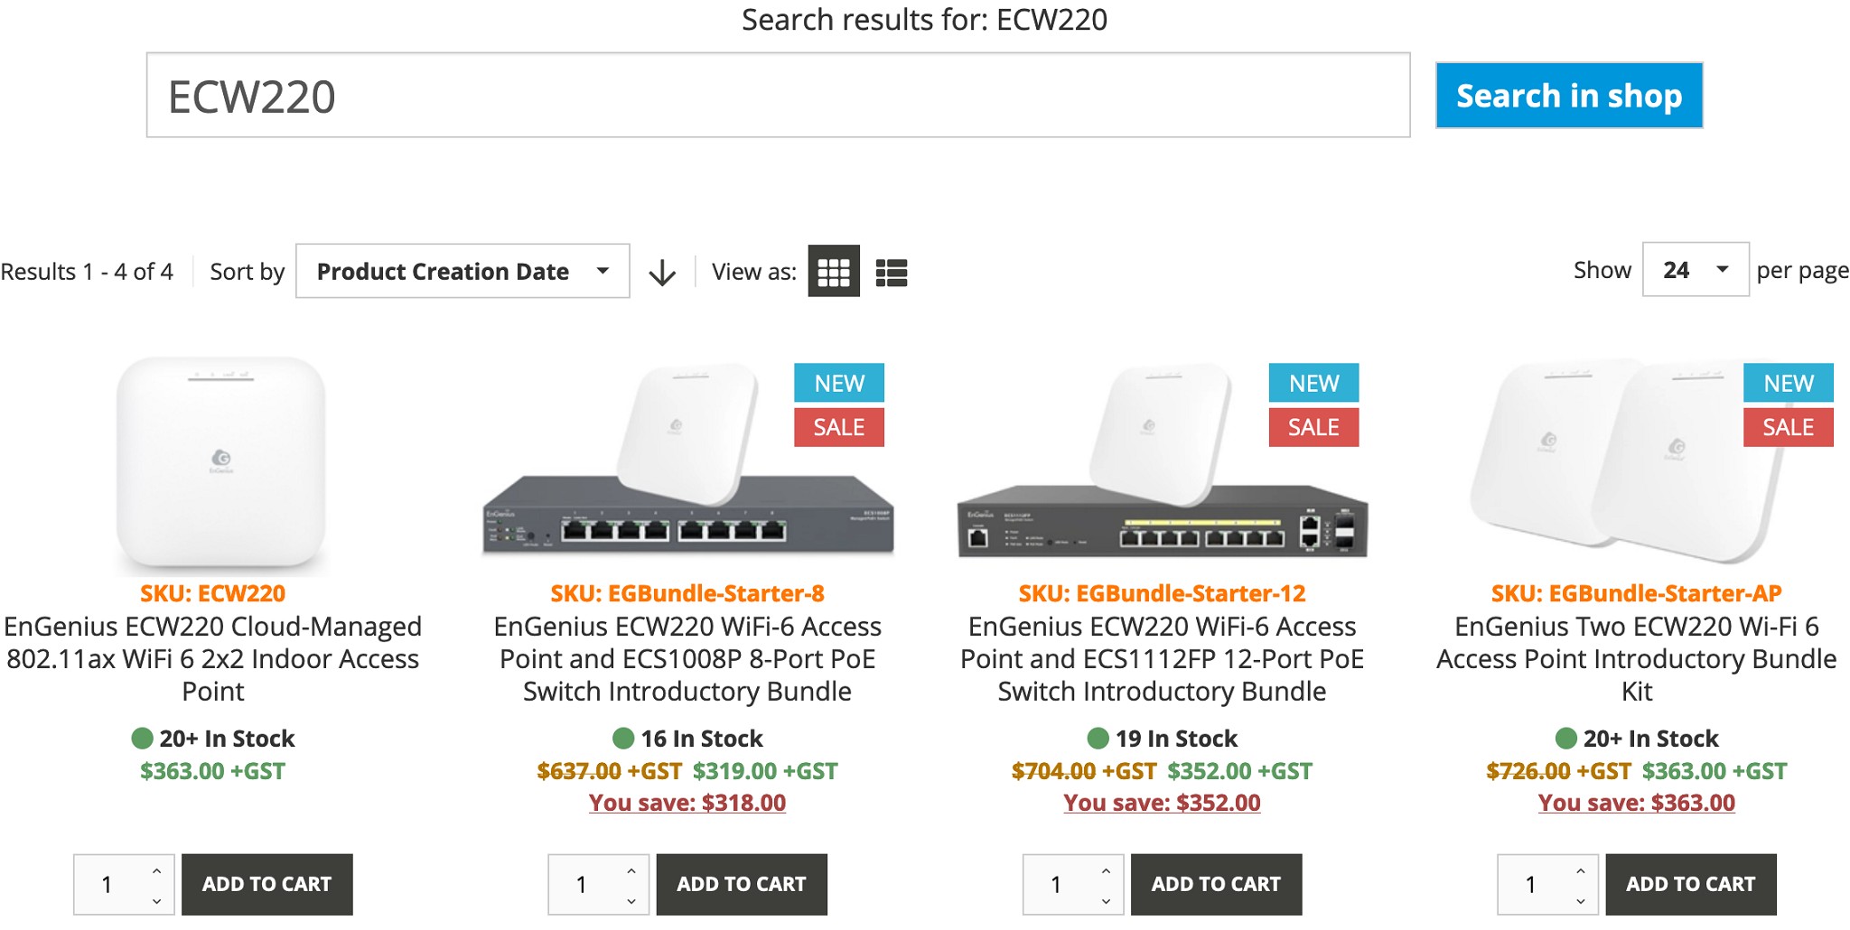Open the ECS1112FP 12-Port bundle title link
Screen dimensions: 1850x930
coord(1162,659)
